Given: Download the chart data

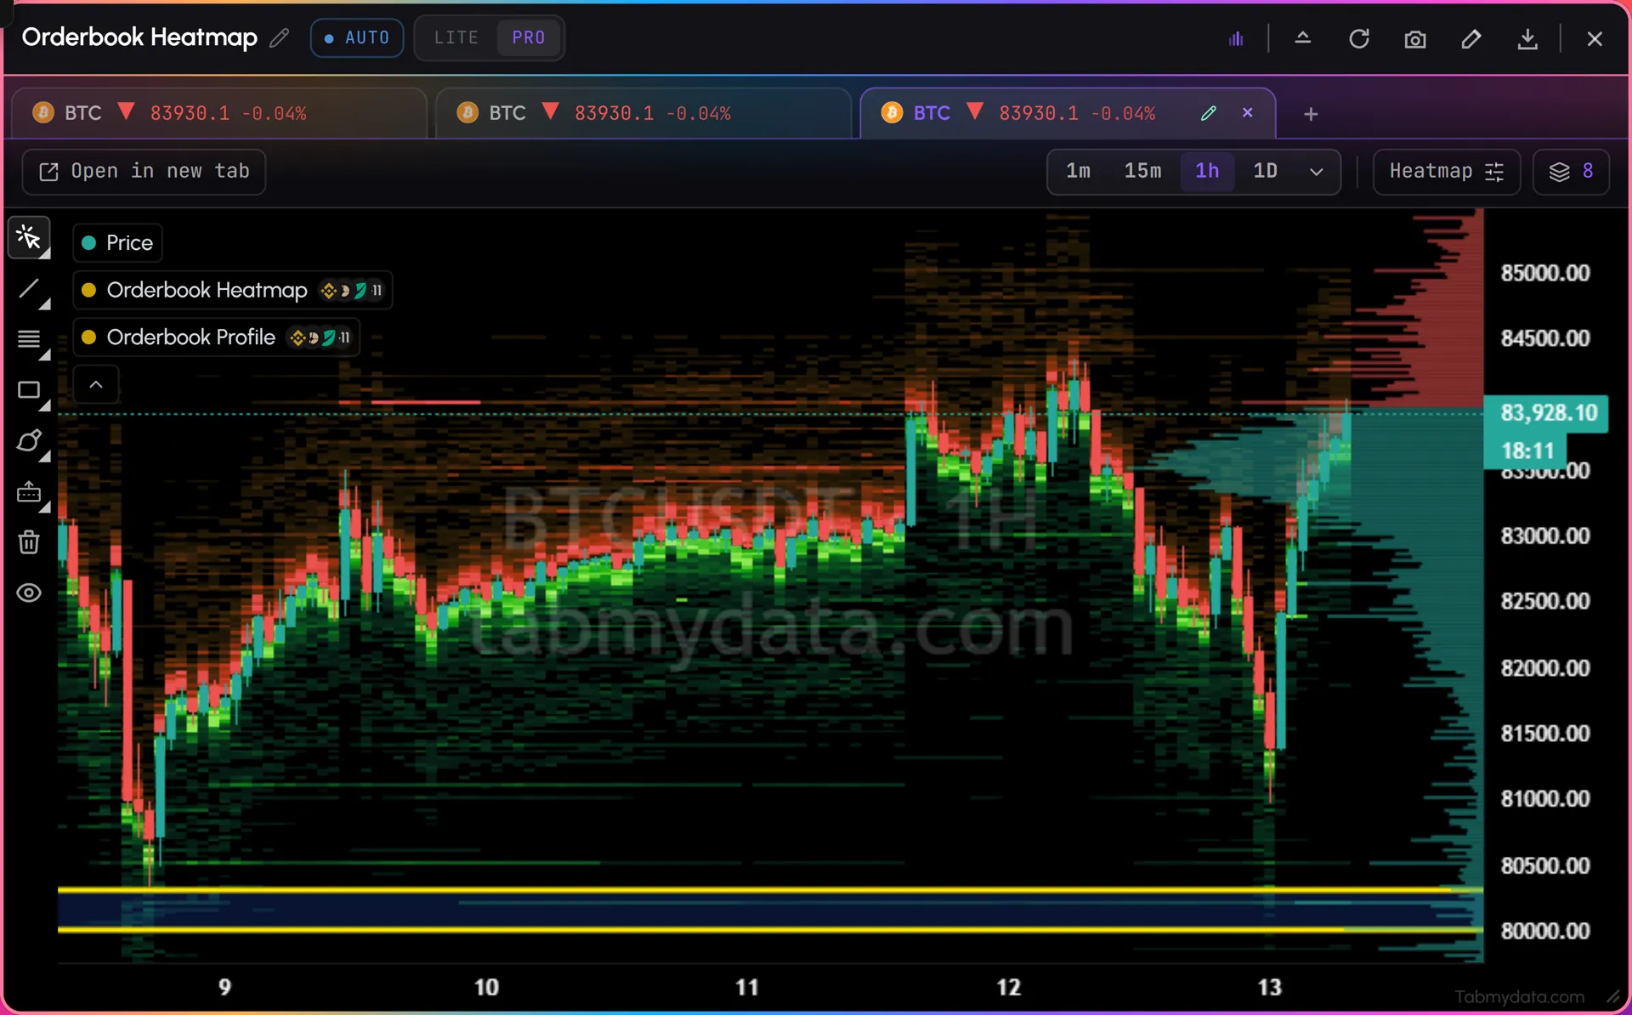Looking at the screenshot, I should coord(1527,39).
